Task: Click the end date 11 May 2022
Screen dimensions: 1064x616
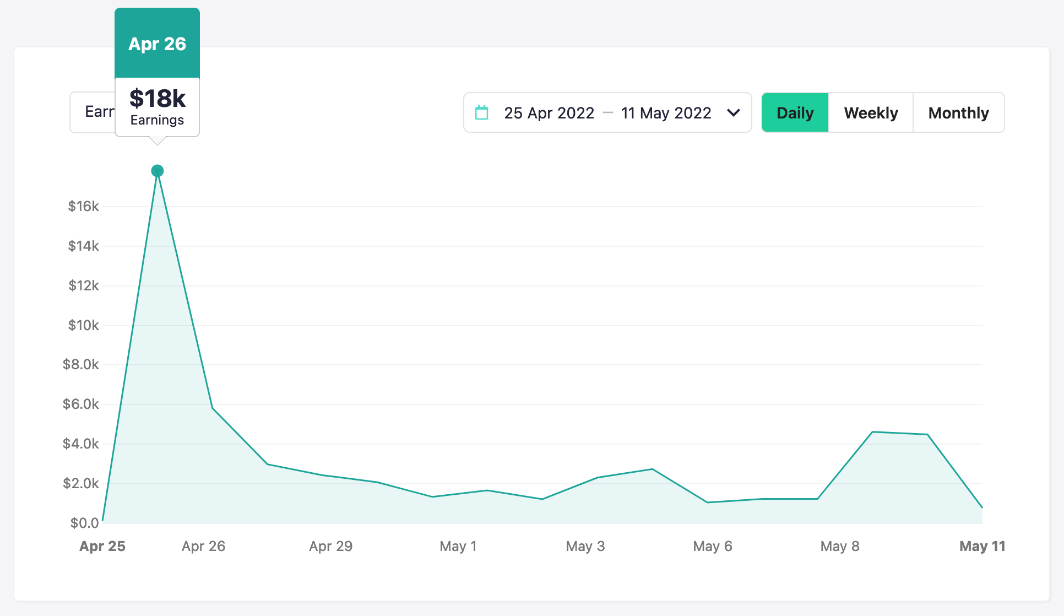Action: (x=666, y=113)
